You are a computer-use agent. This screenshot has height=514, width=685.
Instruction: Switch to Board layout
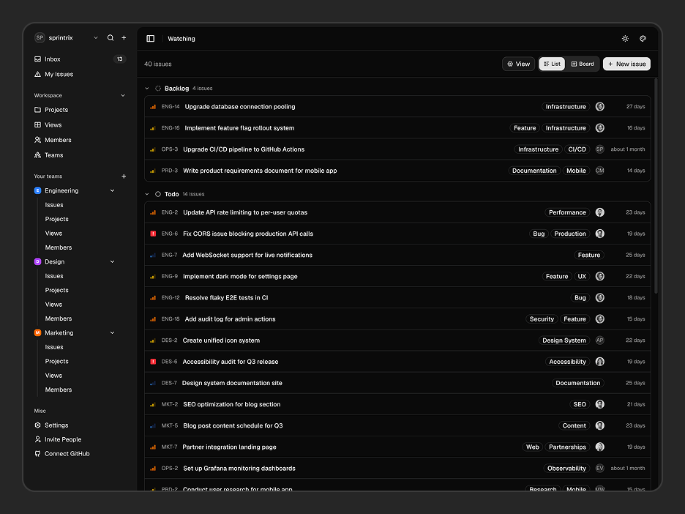pos(583,64)
